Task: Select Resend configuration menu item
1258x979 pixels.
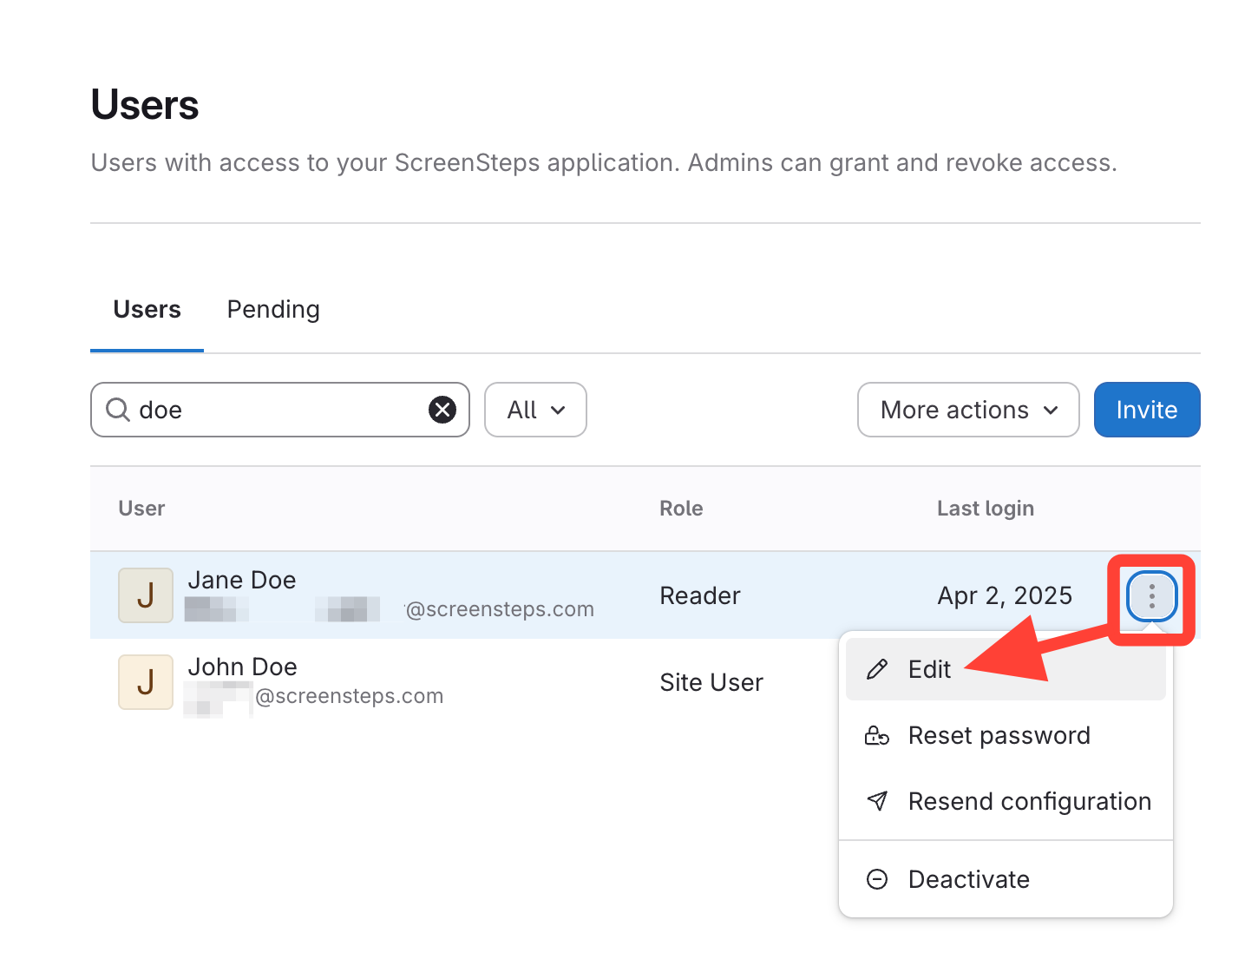Action: pos(1029,801)
